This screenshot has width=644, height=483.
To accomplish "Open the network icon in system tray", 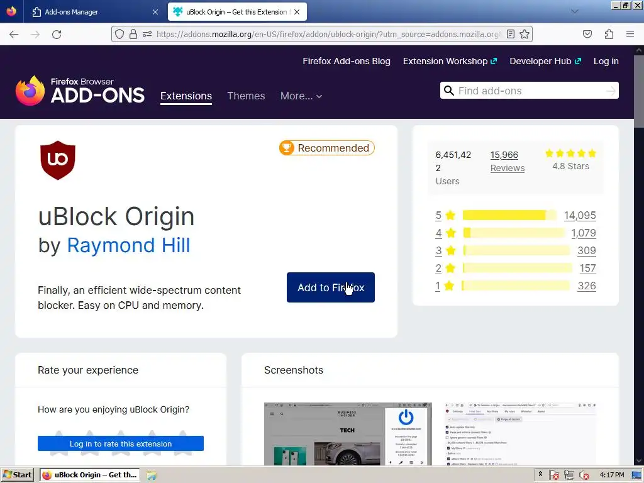I will click(569, 475).
